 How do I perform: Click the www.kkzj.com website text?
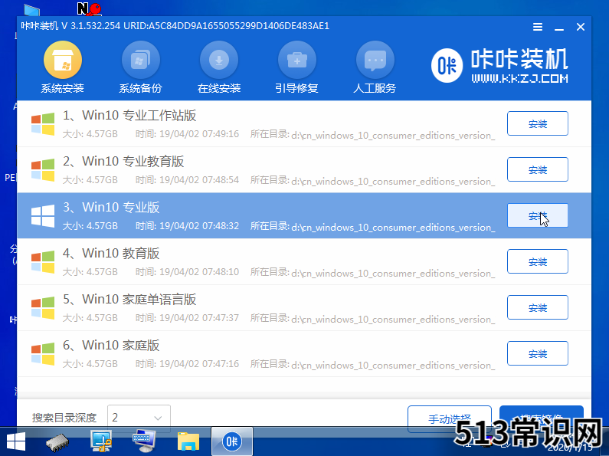pos(519,79)
